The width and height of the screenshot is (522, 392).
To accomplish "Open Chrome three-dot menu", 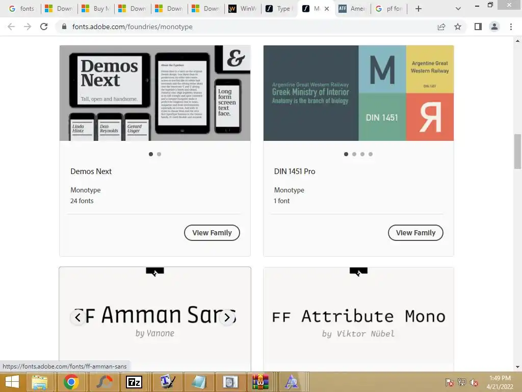I will [x=511, y=27].
